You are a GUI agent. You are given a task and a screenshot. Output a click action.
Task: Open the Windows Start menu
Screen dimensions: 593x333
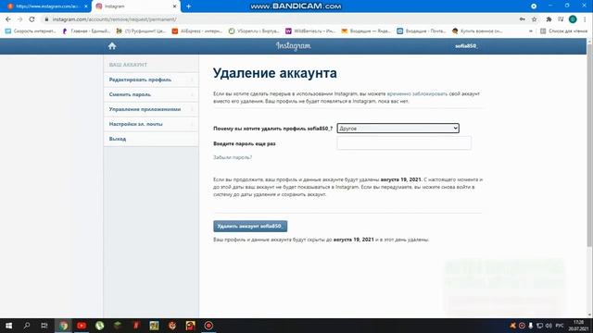click(x=8, y=326)
